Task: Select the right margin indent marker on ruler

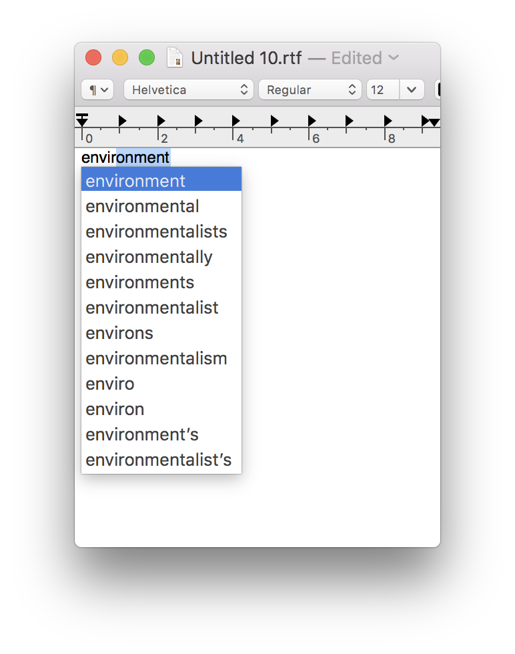Action: pos(434,122)
